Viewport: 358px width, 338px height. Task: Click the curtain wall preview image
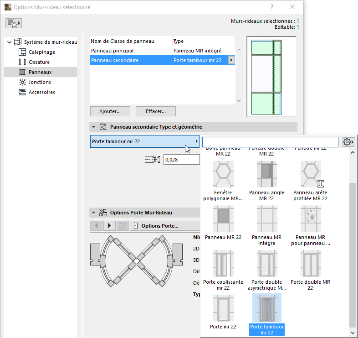click(271, 77)
